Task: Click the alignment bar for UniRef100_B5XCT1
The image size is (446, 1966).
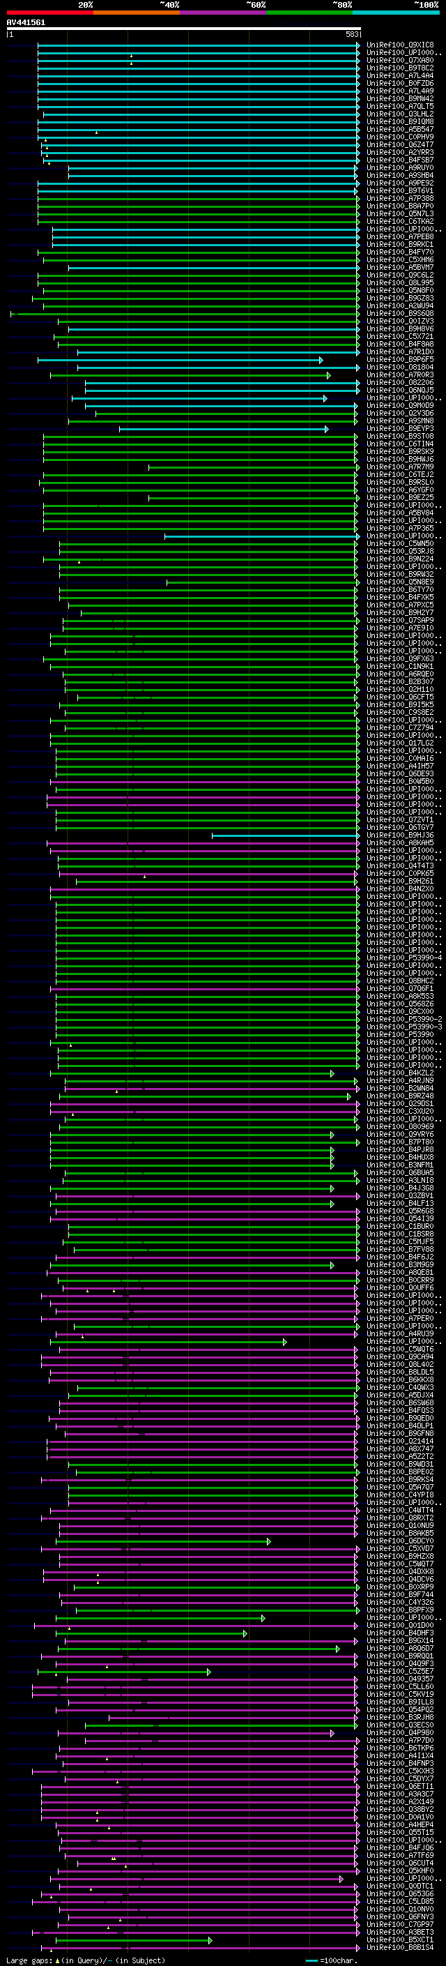Action: click(x=134, y=1940)
